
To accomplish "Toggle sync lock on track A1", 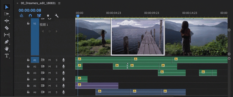I will (x=43, y=60).
